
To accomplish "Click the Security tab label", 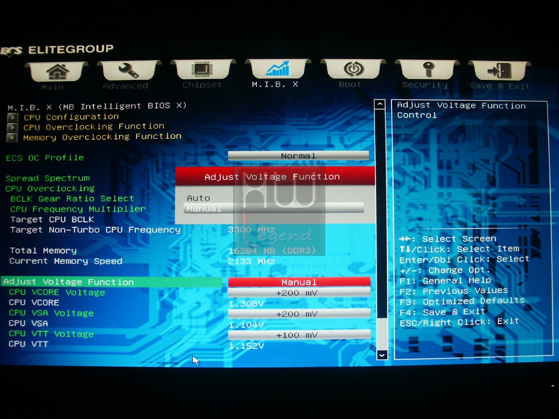I will [425, 85].
